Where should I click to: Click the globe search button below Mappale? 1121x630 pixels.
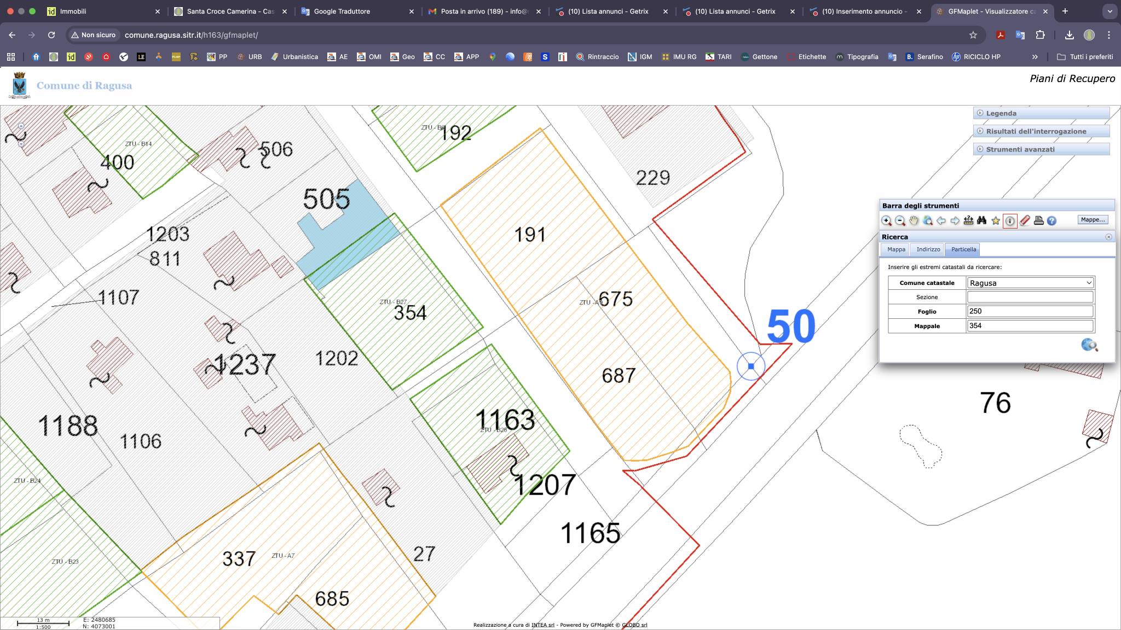pos(1089,345)
